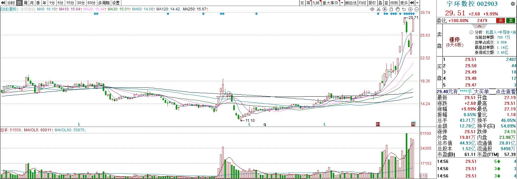Screen dimensions: 517x179
Task: Click the info icon next to 分析
Action: pyautogui.click(x=471, y=32)
